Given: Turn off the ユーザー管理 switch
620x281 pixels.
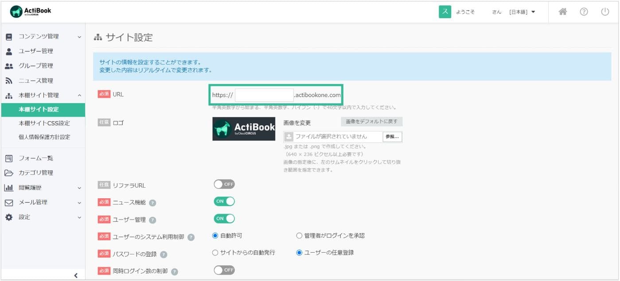Looking at the screenshot, I should tap(224, 219).
